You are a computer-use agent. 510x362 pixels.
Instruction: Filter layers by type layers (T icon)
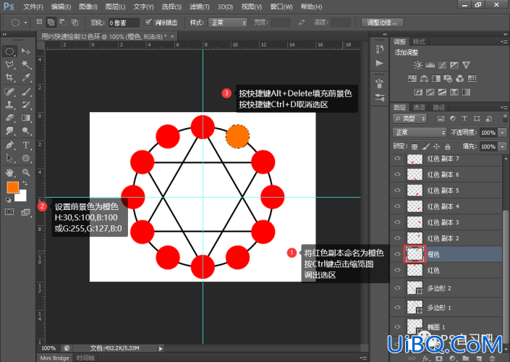coord(464,119)
